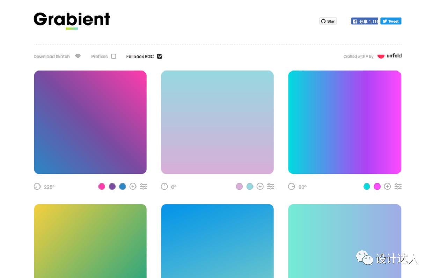Click the 225° angle value
Viewport: 433px width, 278px height.
tap(49, 187)
